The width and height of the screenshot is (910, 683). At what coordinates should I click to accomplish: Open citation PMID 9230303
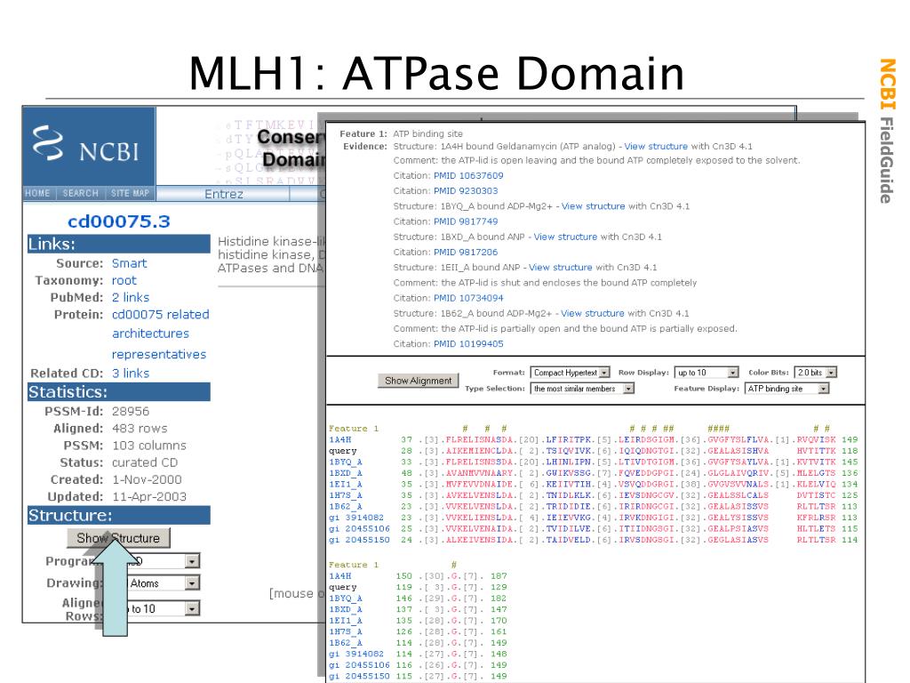coord(466,190)
